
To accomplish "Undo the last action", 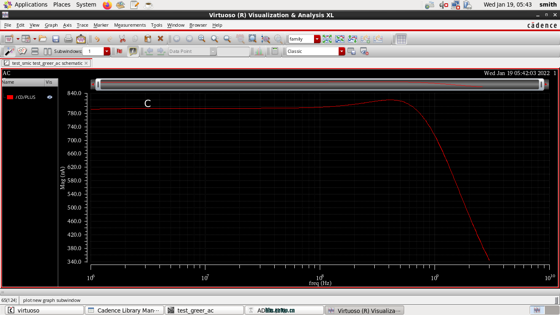I will (x=97, y=39).
